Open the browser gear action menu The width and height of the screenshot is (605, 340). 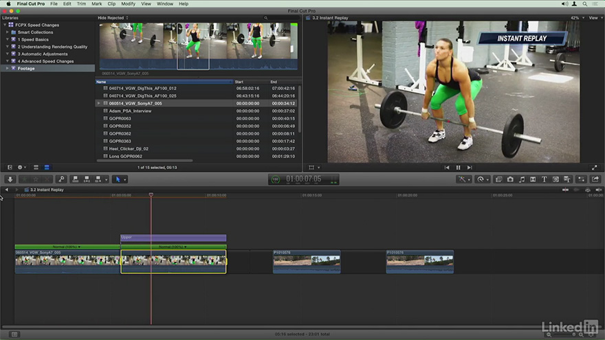pos(21,168)
